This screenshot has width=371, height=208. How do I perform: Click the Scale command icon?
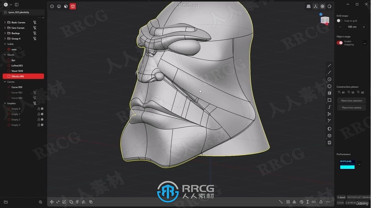tap(64, 202)
